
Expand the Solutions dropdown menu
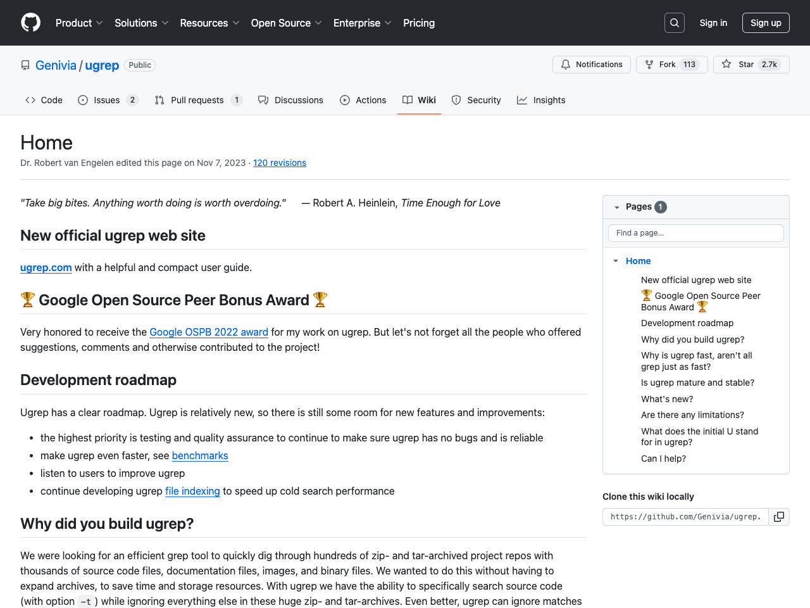click(142, 23)
